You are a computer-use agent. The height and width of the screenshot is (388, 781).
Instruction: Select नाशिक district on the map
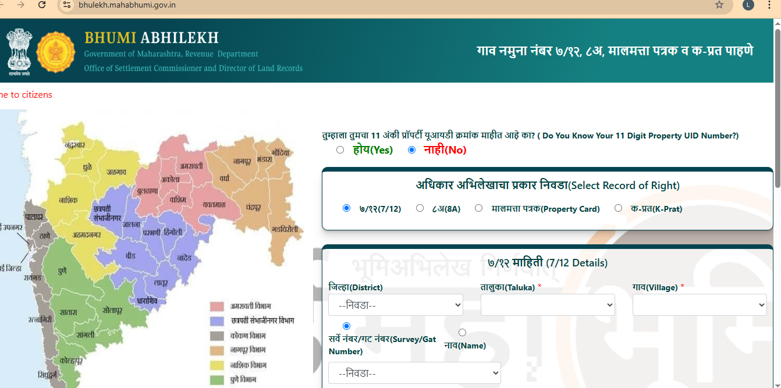pyautogui.click(x=68, y=200)
